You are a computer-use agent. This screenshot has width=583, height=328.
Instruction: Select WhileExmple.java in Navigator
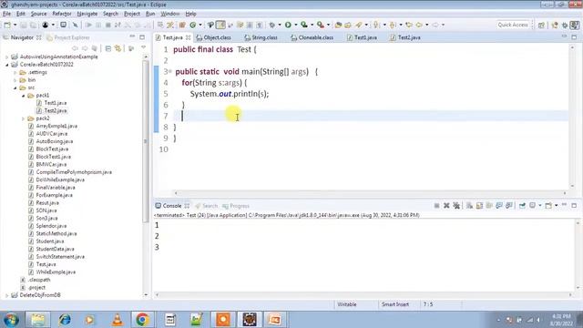tap(52, 272)
